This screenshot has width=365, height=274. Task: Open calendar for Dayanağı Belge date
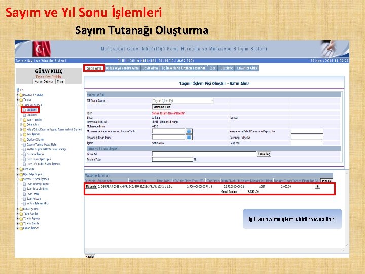click(x=189, y=137)
